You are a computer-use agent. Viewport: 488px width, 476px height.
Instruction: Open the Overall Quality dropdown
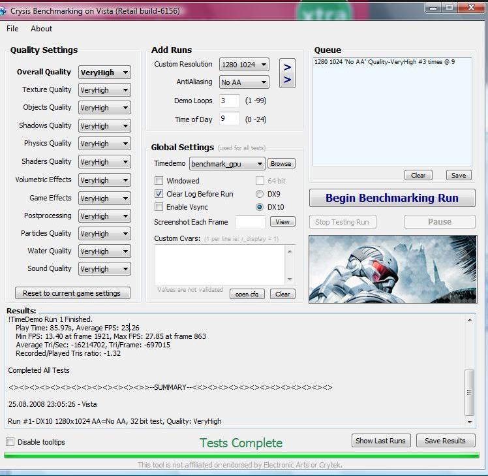(x=104, y=72)
